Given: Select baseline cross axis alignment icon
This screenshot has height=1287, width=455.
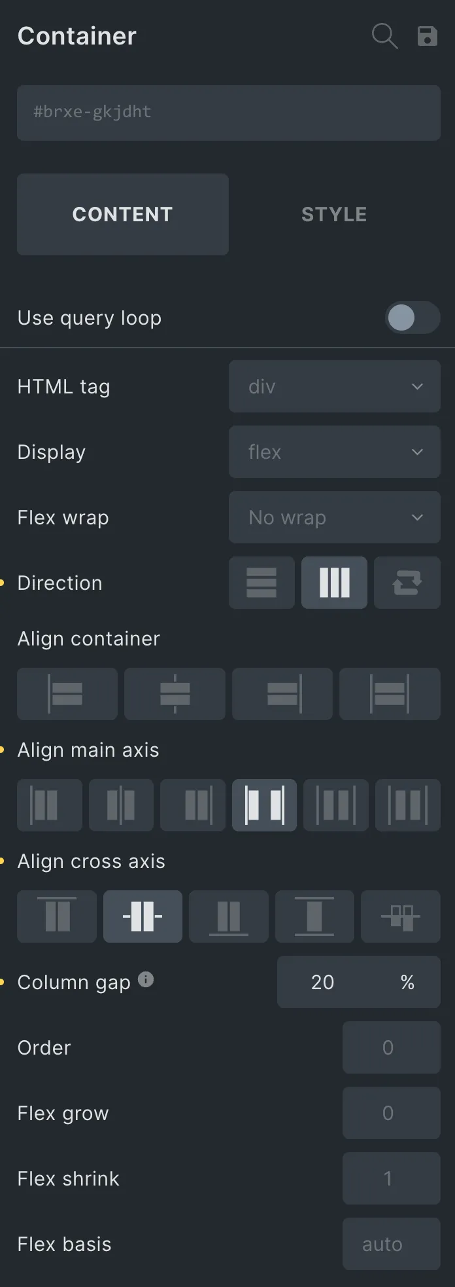Looking at the screenshot, I should pos(401,916).
